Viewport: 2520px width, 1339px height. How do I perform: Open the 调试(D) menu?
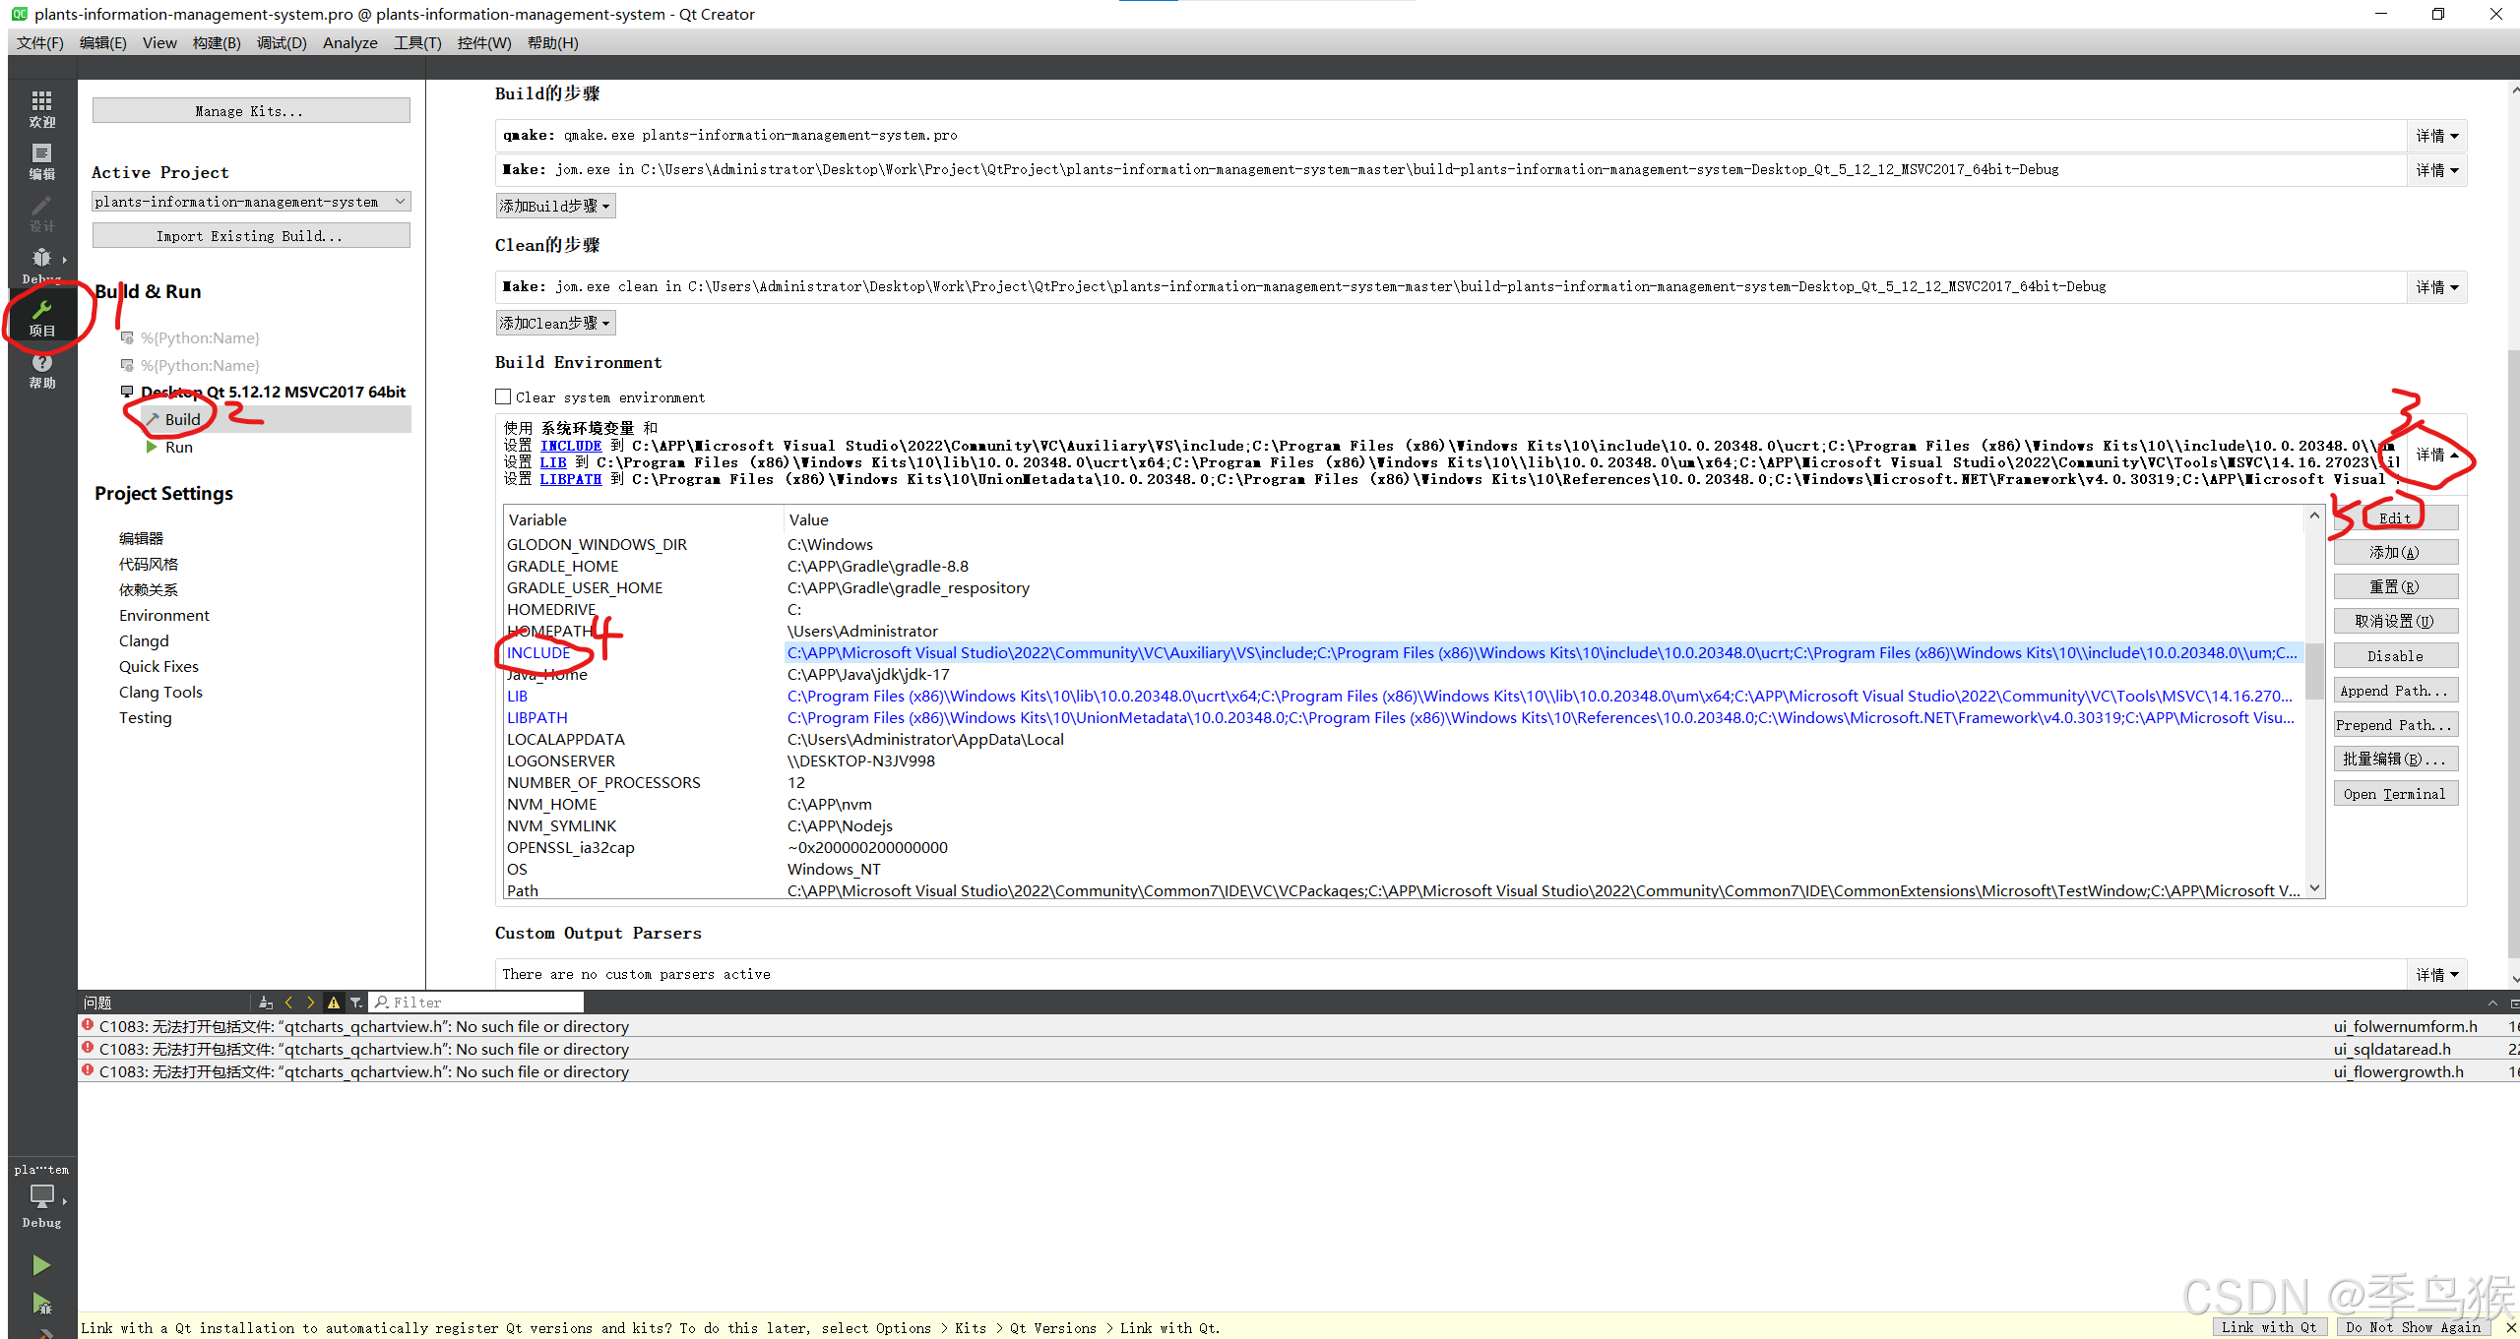tap(282, 42)
